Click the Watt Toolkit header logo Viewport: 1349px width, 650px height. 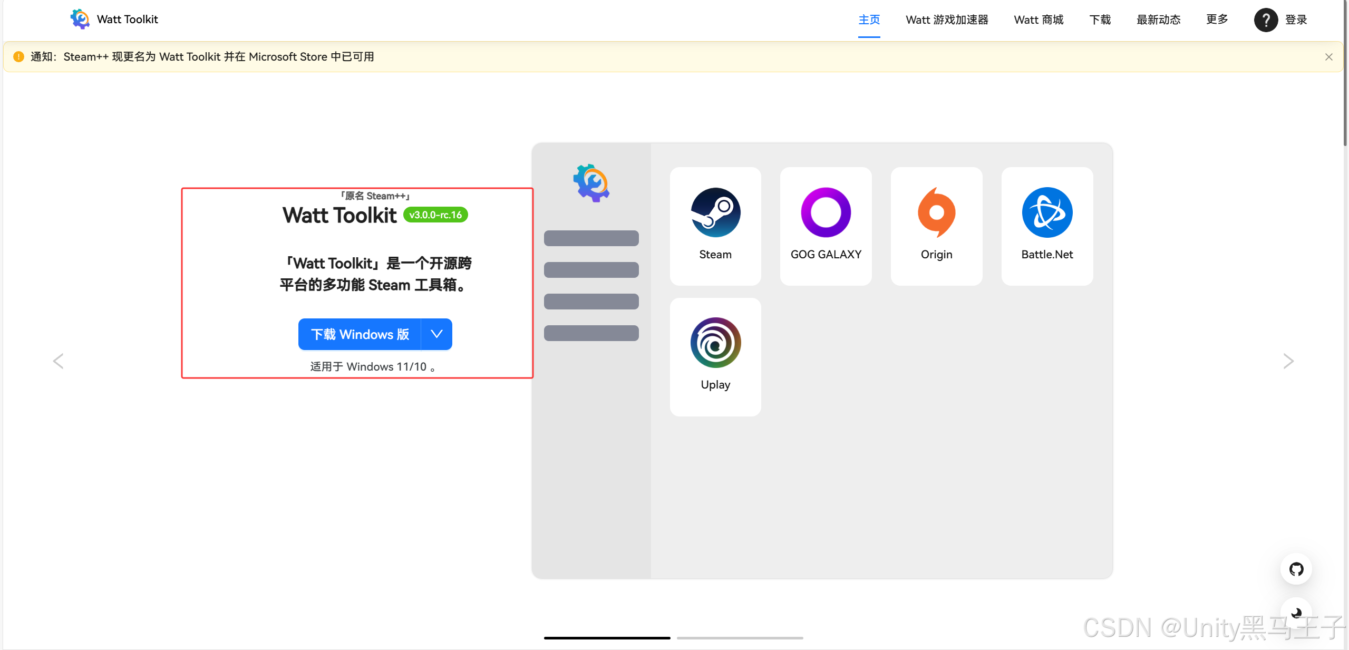[80, 19]
